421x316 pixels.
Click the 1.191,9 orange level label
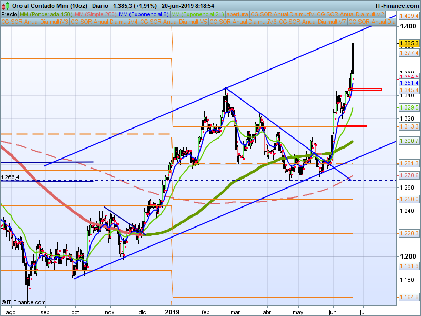pos(409,266)
